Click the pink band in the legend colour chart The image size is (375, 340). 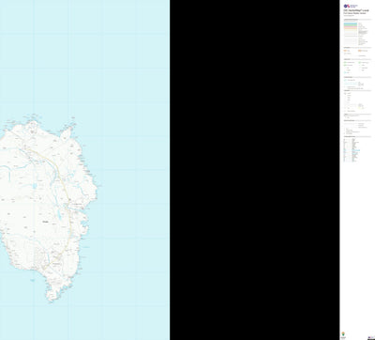(x=351, y=27)
